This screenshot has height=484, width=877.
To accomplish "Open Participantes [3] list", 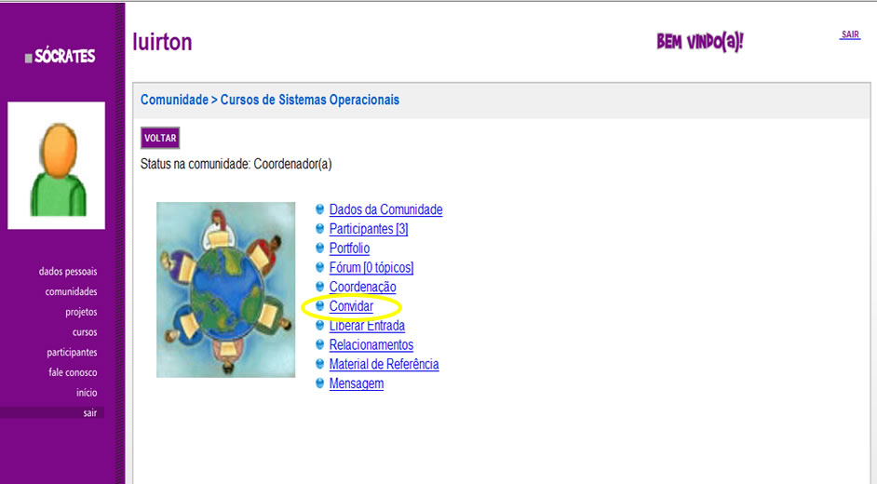I will point(368,229).
